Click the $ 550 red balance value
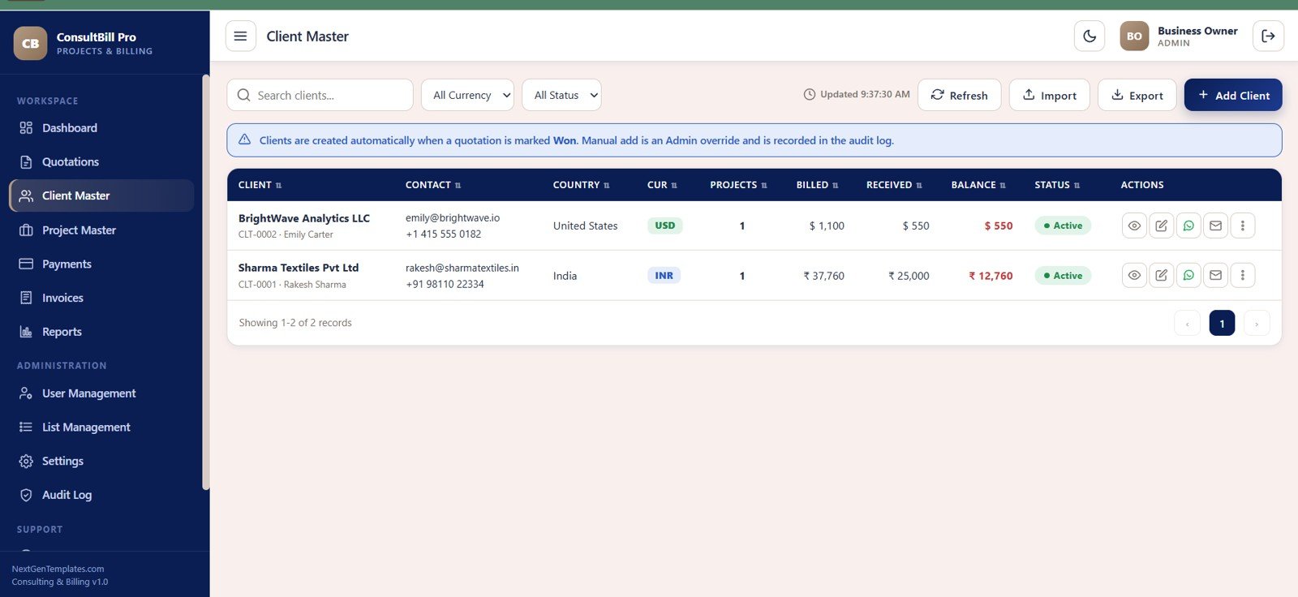Screen dimensions: 1298x597 point(999,225)
